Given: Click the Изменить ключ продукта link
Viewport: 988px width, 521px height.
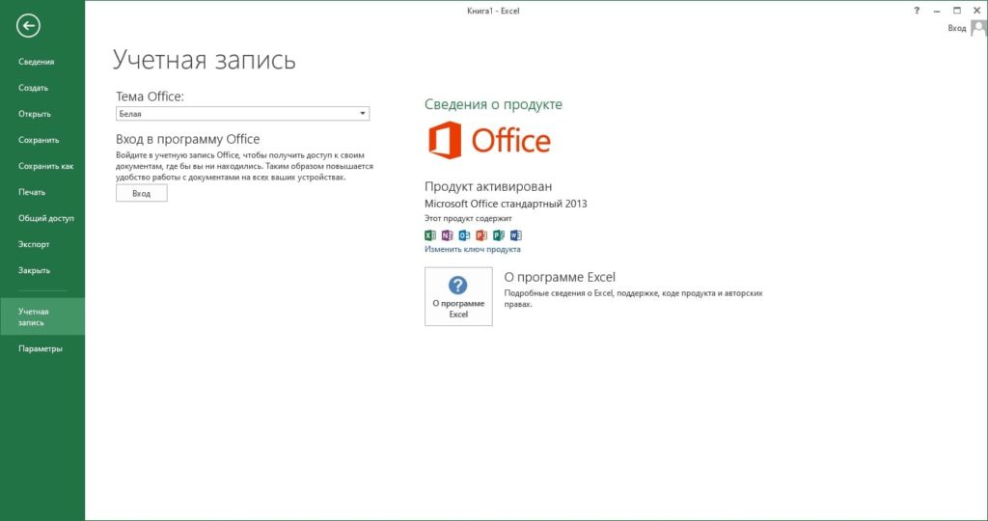Looking at the screenshot, I should point(473,249).
